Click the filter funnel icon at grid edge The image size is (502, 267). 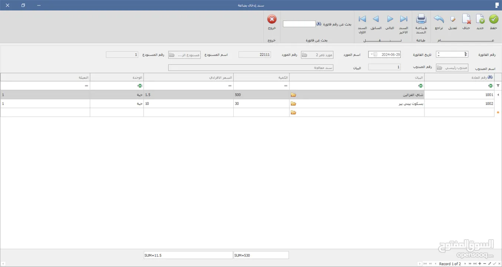click(x=498, y=86)
